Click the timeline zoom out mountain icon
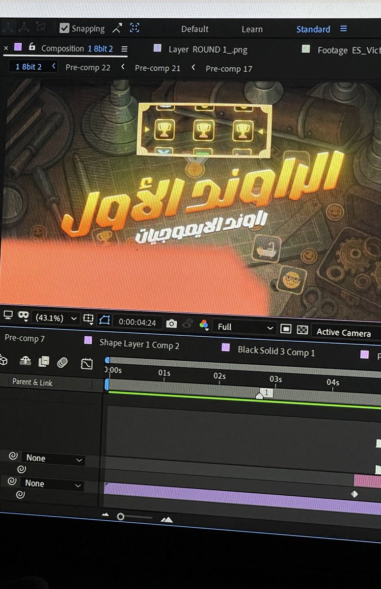 105,515
